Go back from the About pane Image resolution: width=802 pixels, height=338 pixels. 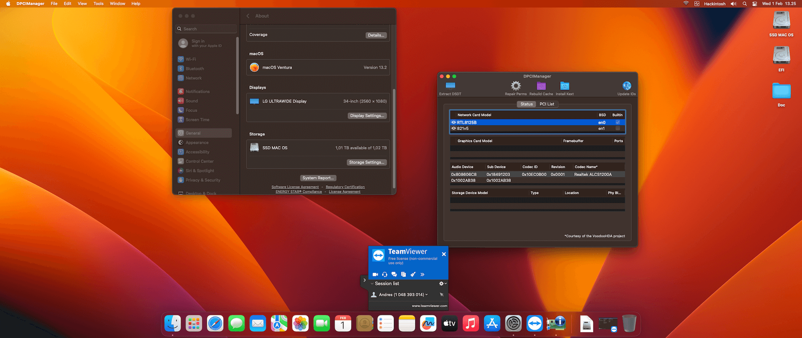click(248, 16)
